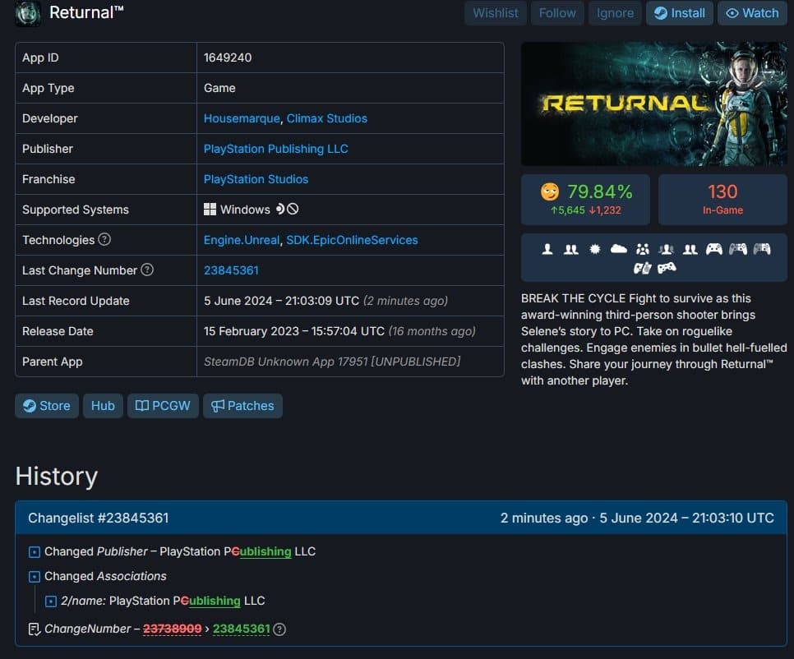794x659 pixels.
Task: Click SteamDB Unknown App 17951 [UNPUBLISHED] text
Action: click(332, 362)
